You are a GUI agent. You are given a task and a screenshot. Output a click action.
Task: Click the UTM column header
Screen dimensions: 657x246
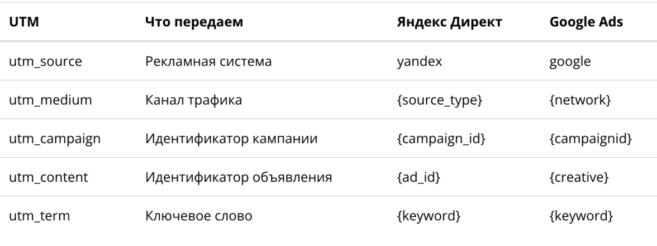click(22, 23)
